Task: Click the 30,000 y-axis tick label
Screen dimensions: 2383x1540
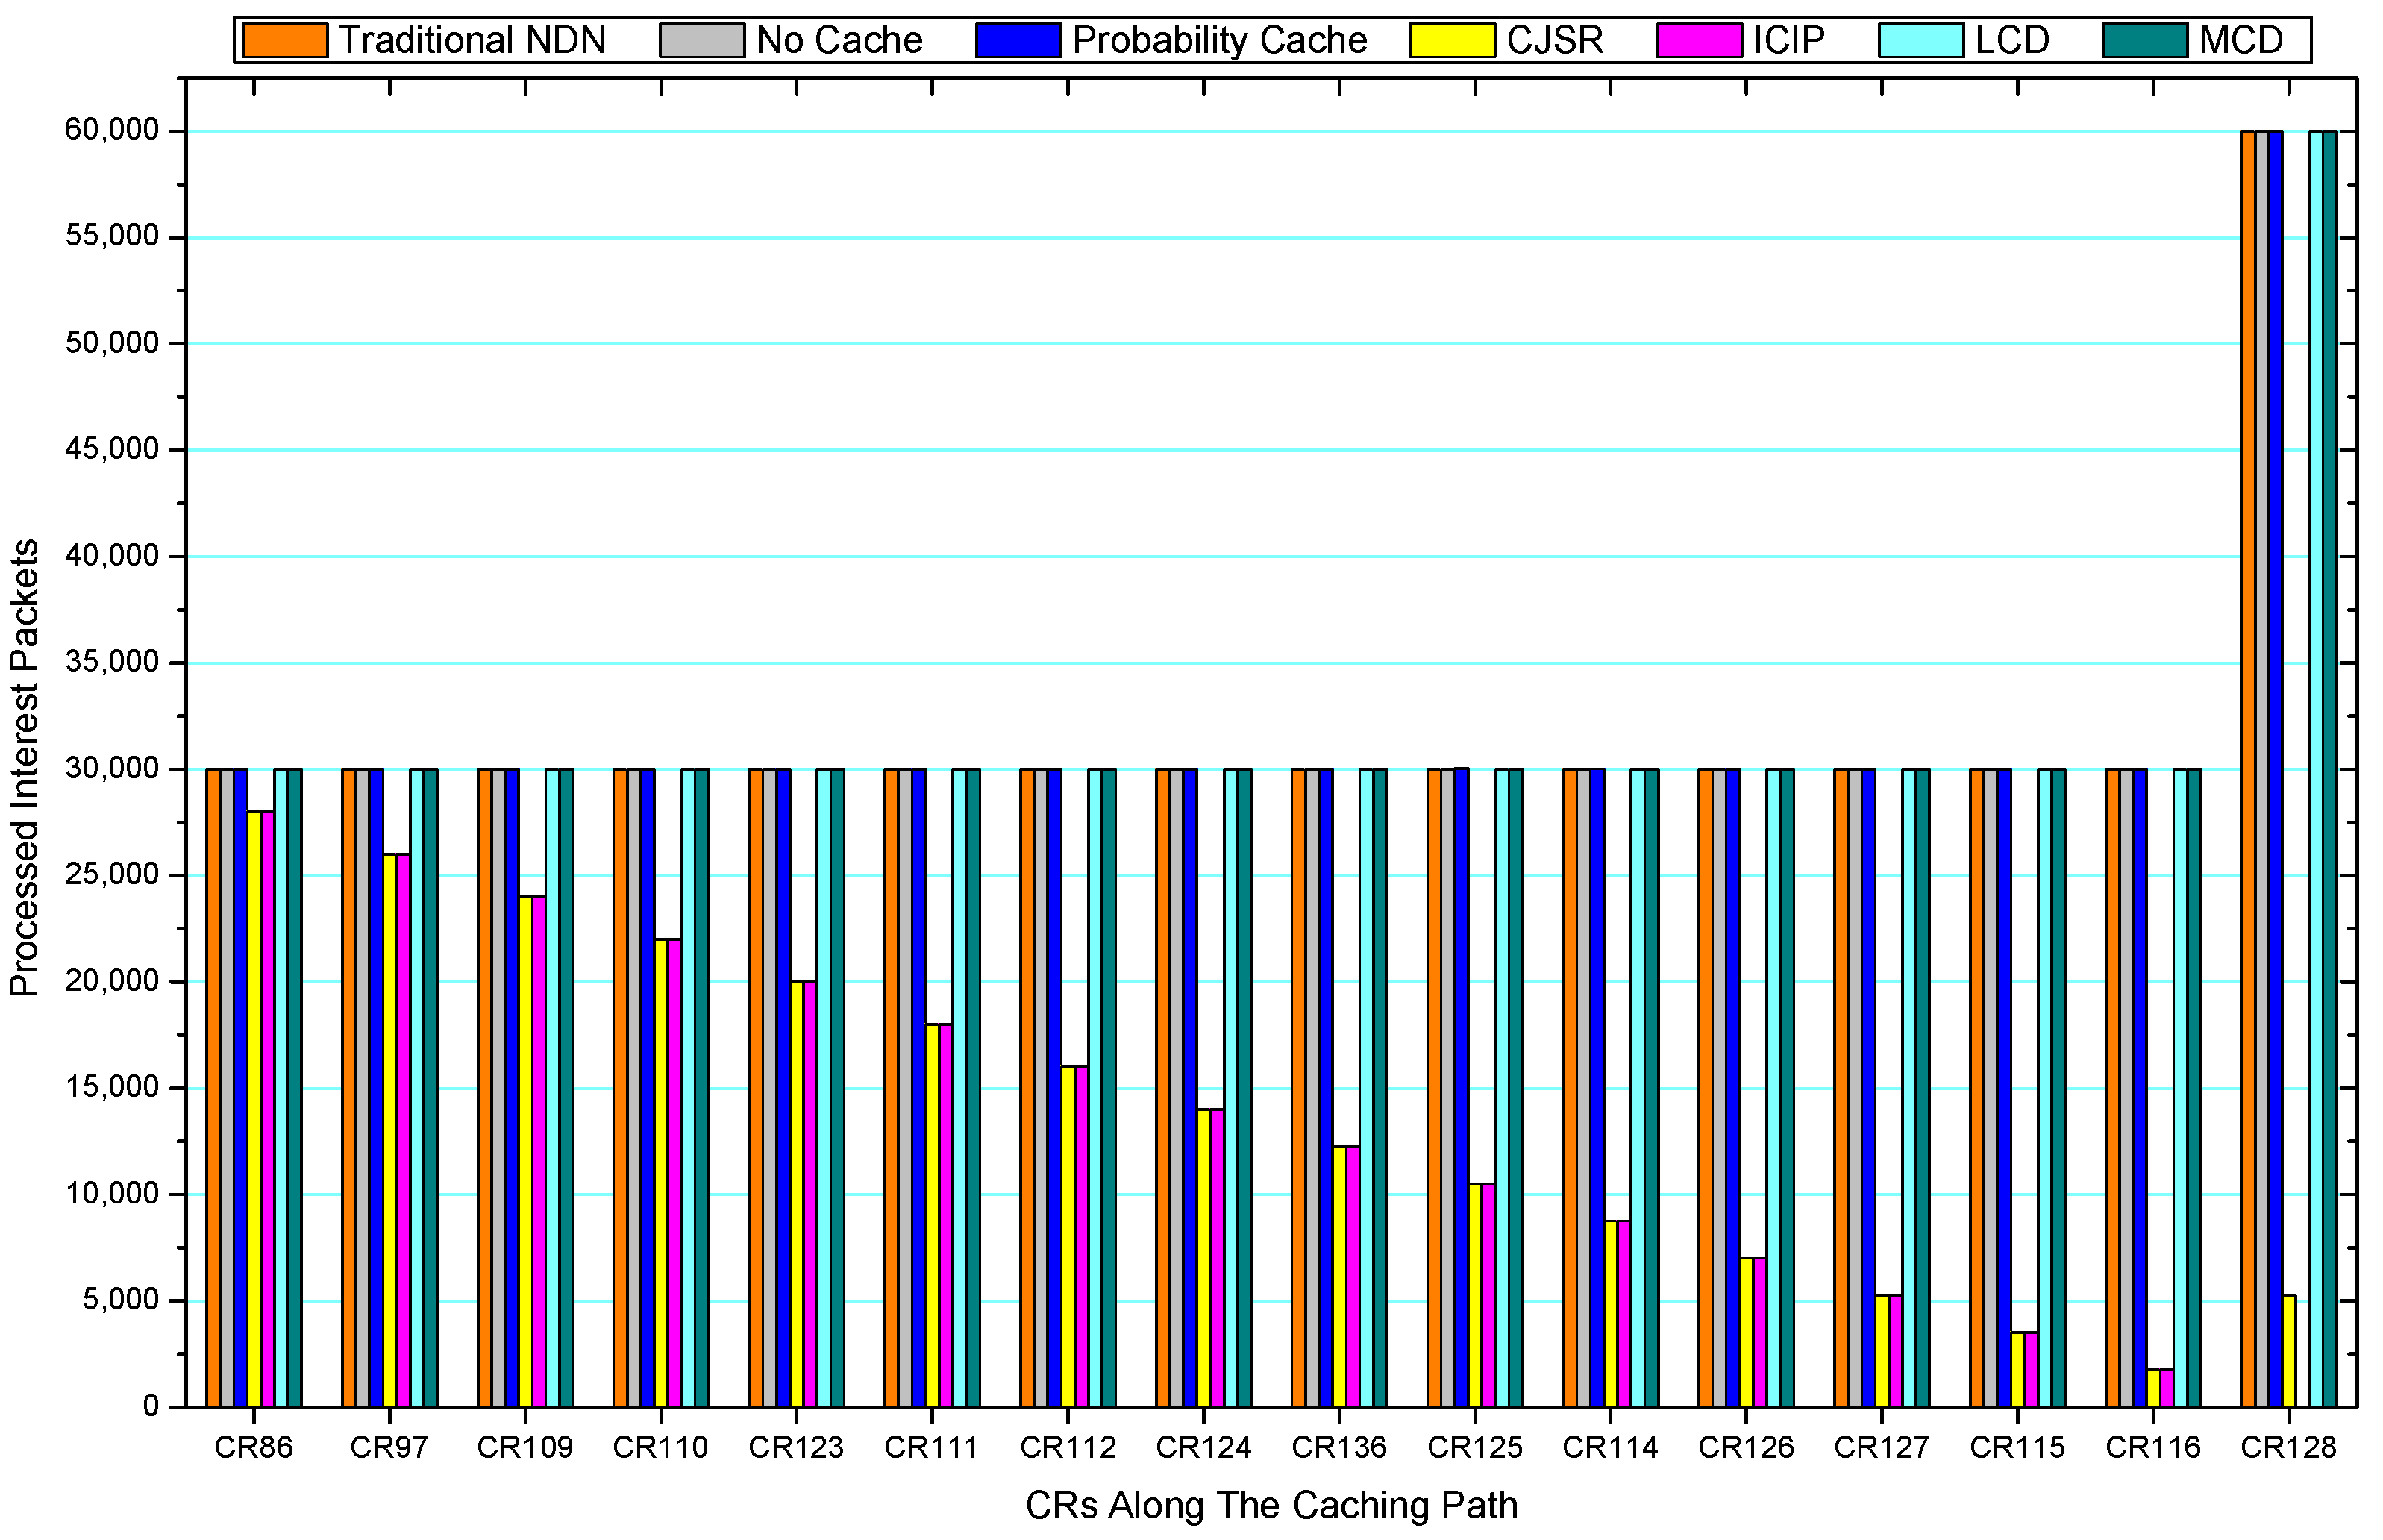Action: 111,768
